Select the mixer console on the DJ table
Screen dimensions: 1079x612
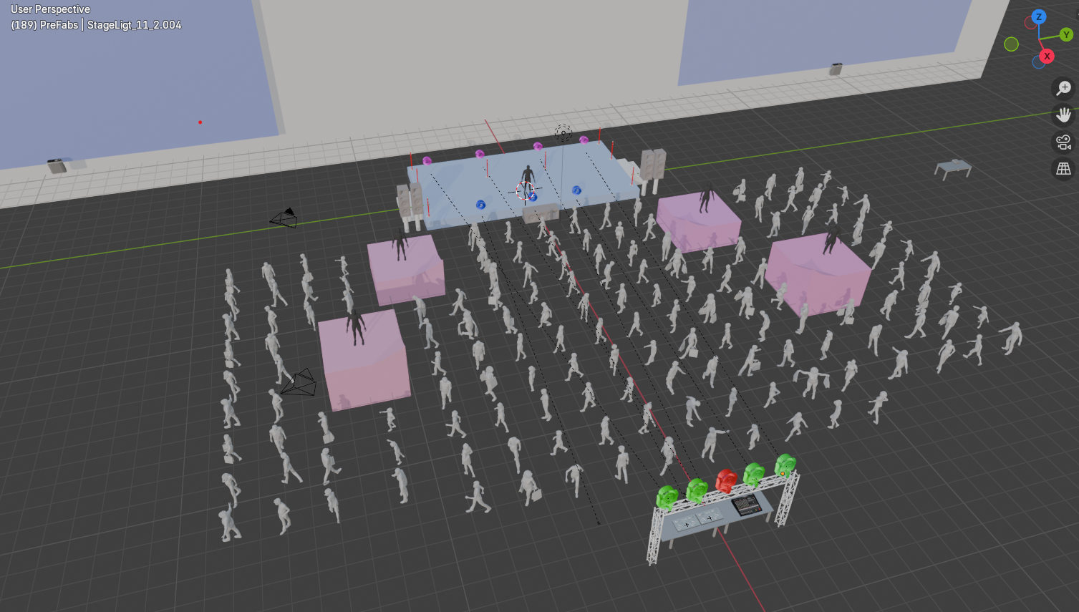click(x=745, y=504)
